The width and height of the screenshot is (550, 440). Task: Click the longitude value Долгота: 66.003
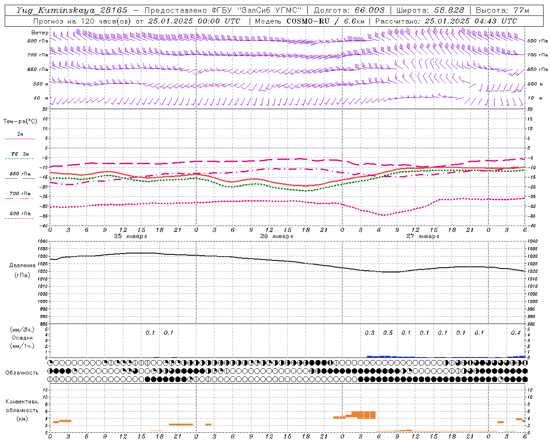tap(349, 10)
